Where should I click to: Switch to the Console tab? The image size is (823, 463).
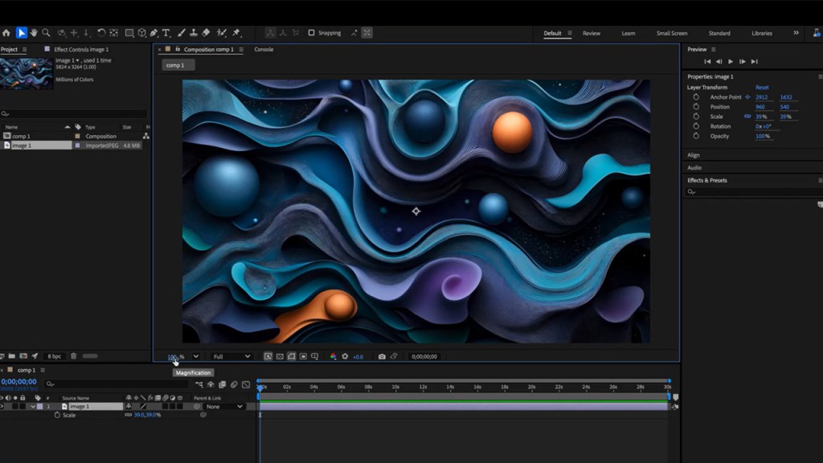click(x=264, y=49)
